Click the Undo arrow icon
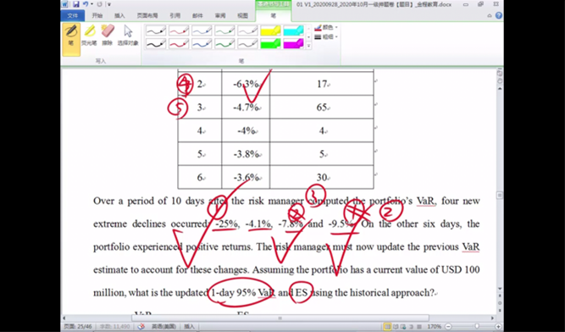Image resolution: width=565 pixels, height=332 pixels. 86,4
